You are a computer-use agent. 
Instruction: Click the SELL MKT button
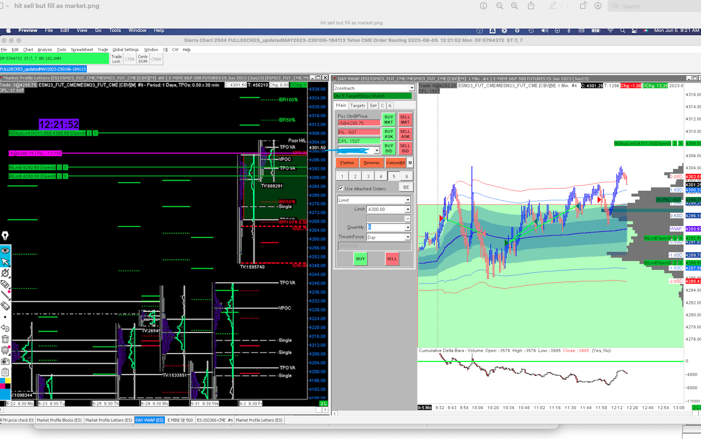tap(405, 120)
